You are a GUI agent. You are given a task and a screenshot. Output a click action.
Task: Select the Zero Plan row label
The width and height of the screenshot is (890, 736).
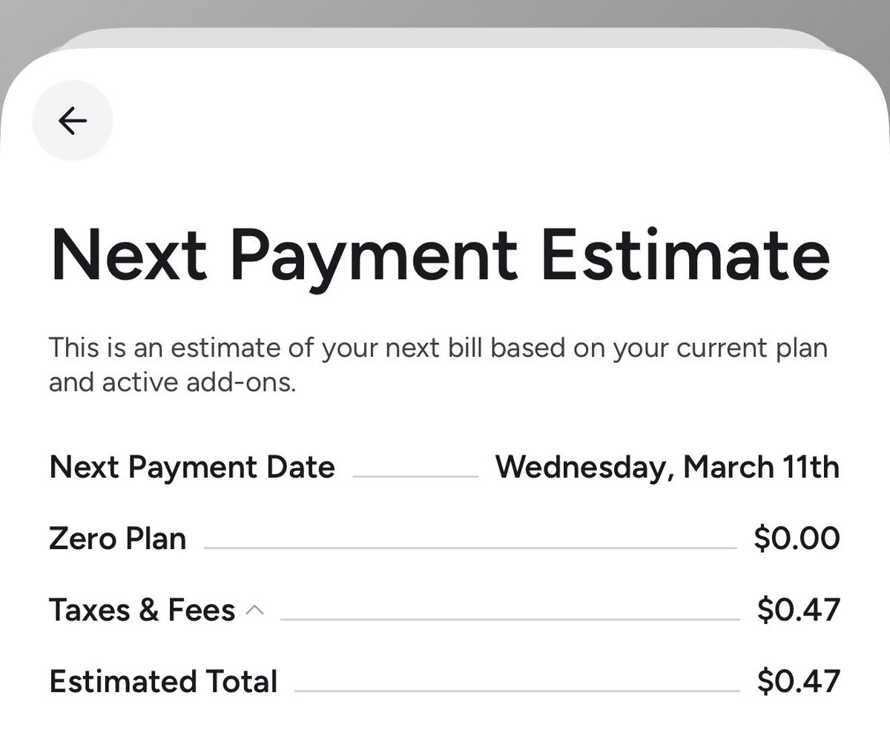point(117,539)
